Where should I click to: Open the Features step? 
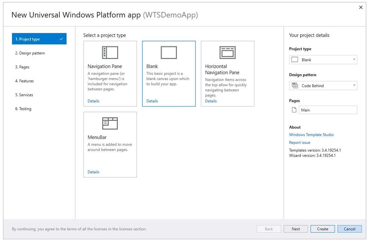pos(25,81)
